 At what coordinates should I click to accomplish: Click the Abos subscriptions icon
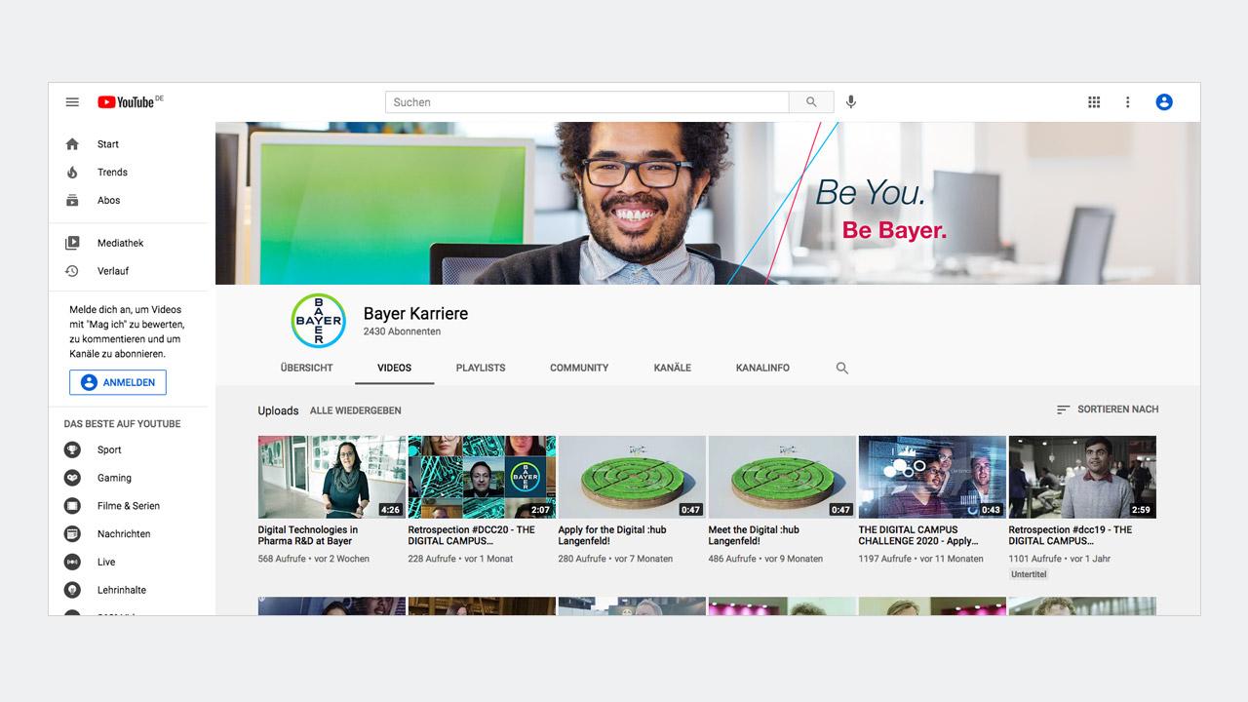[x=72, y=201]
